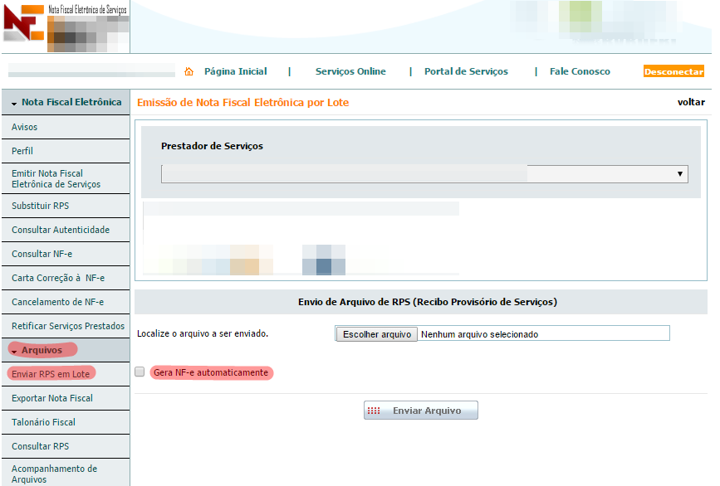Open Portal de Serviços menu

point(466,71)
